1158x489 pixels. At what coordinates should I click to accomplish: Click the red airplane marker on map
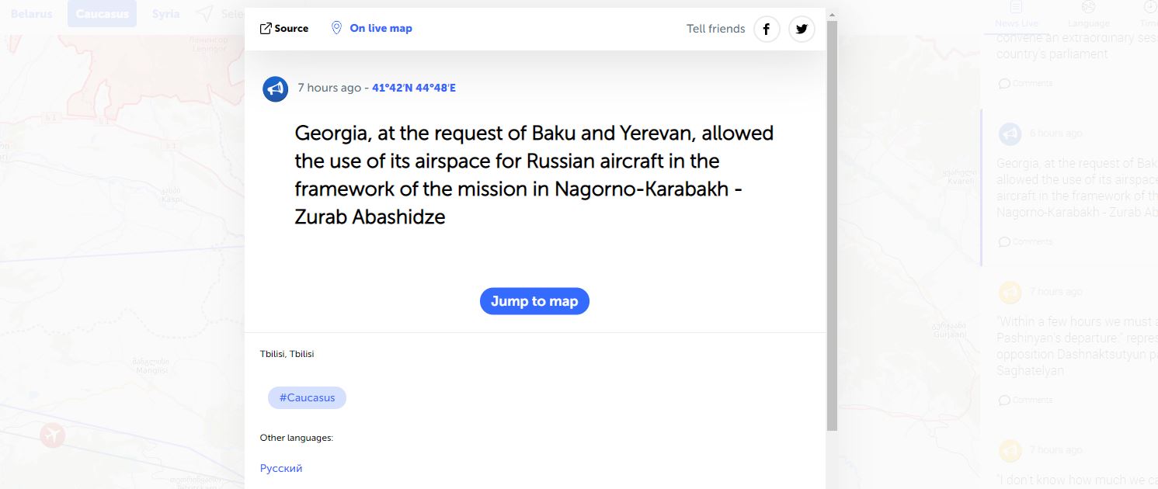pyautogui.click(x=53, y=435)
